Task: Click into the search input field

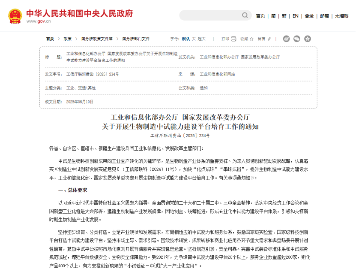Action: pos(210,15)
